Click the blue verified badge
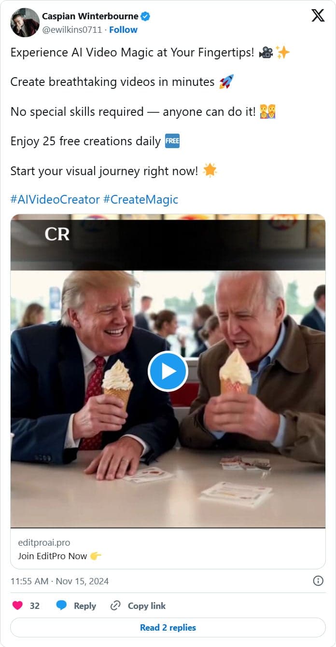Viewport: 336px width, 647px height. coord(145,16)
